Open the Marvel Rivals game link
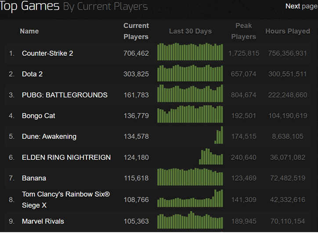 tap(43, 221)
